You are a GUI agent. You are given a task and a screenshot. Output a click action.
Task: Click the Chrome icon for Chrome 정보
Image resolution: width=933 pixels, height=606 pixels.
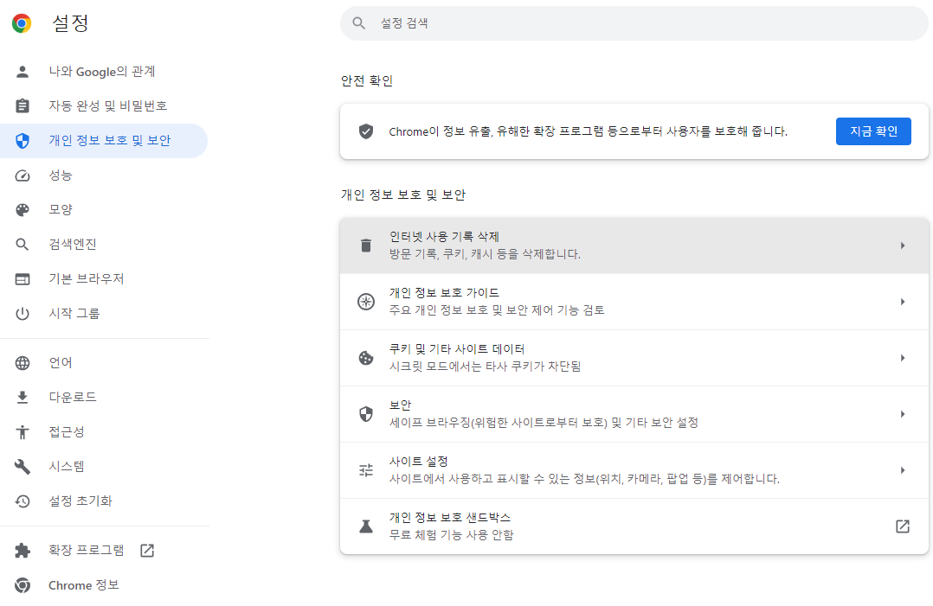click(23, 585)
